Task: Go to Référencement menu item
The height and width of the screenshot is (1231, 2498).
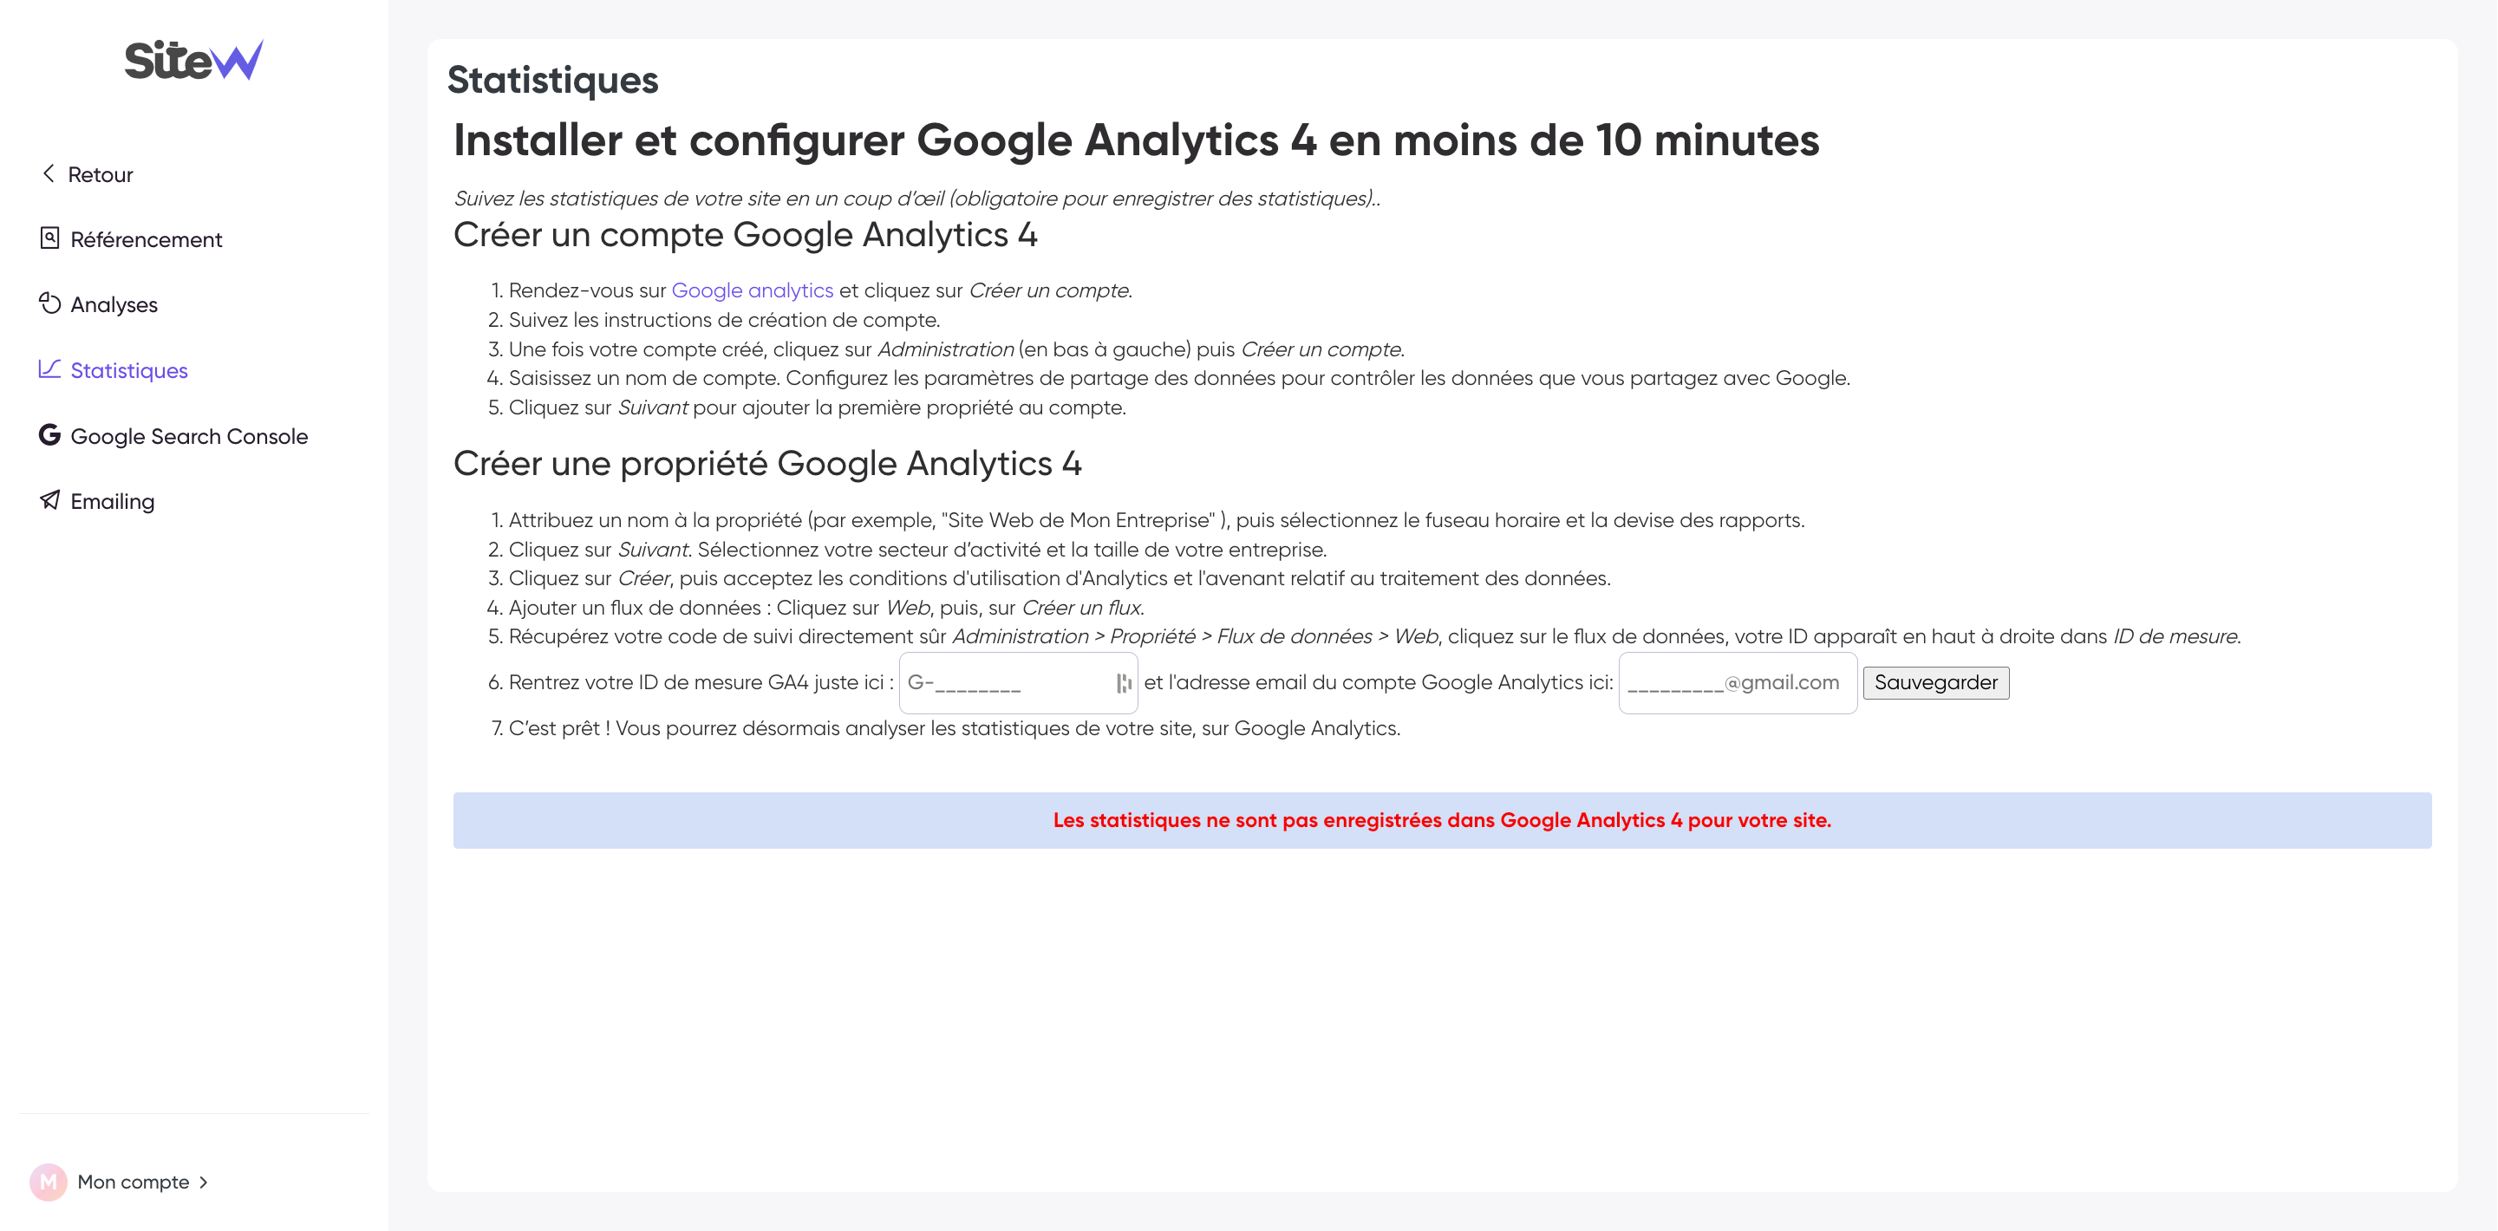Action: pos(147,239)
